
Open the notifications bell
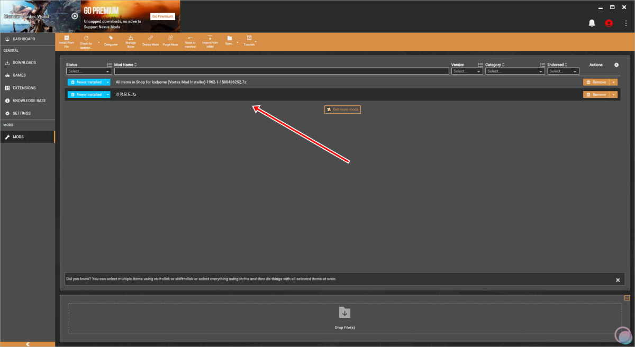point(592,23)
